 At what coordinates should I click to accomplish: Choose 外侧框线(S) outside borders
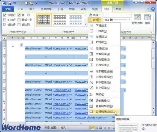tap(104, 59)
